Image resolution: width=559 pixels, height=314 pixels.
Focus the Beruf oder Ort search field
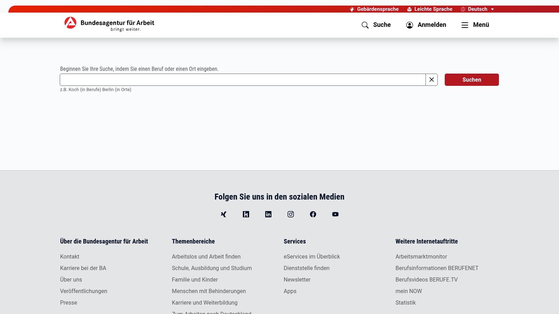pyautogui.click(x=243, y=80)
